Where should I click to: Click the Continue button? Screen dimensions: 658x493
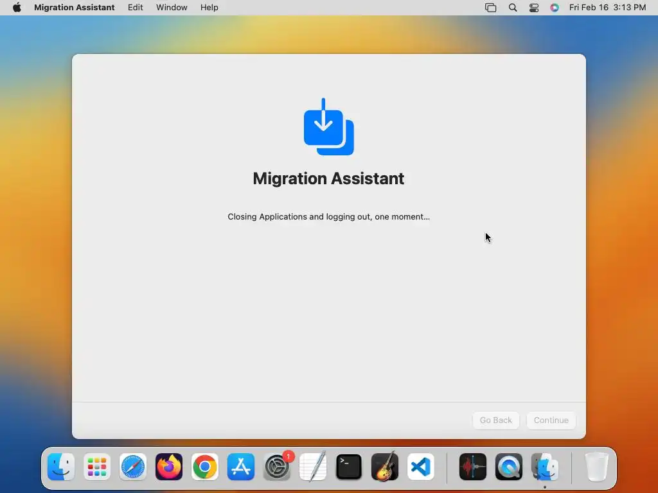click(x=551, y=420)
